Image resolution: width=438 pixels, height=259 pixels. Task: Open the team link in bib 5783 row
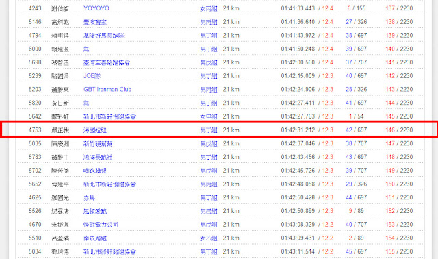pos(98,157)
